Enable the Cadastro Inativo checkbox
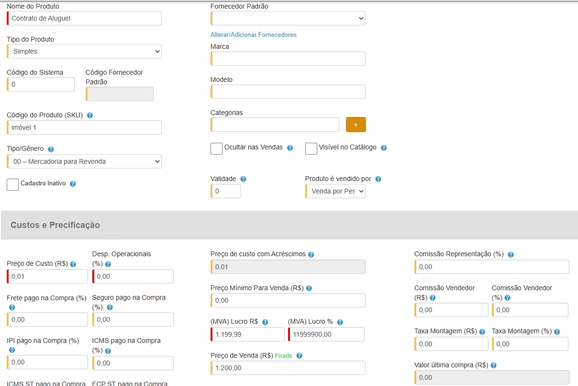 (13, 184)
